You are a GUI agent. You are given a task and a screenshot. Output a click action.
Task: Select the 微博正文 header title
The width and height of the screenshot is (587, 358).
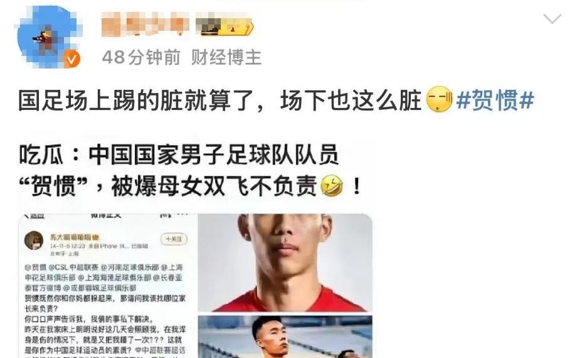pos(106,215)
